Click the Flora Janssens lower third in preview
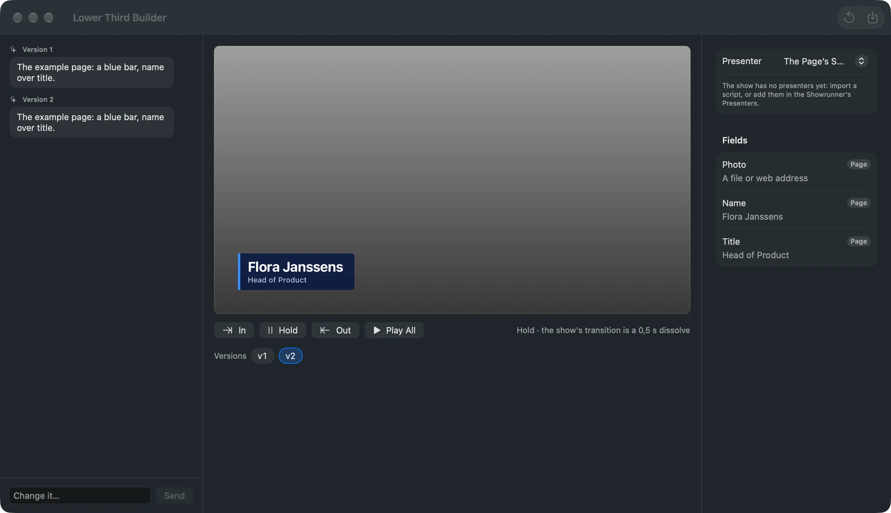The height and width of the screenshot is (513, 891). (296, 272)
